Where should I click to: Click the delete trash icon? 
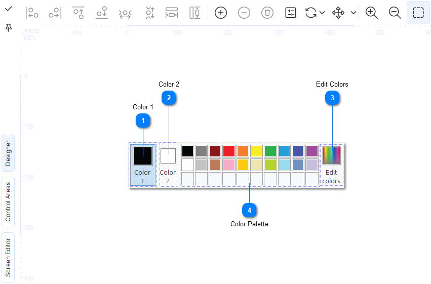(x=267, y=13)
